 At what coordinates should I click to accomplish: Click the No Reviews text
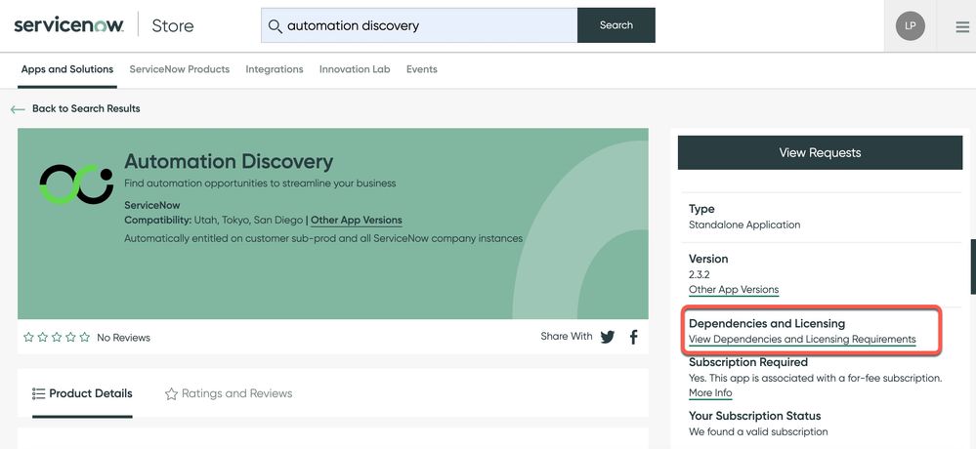123,338
